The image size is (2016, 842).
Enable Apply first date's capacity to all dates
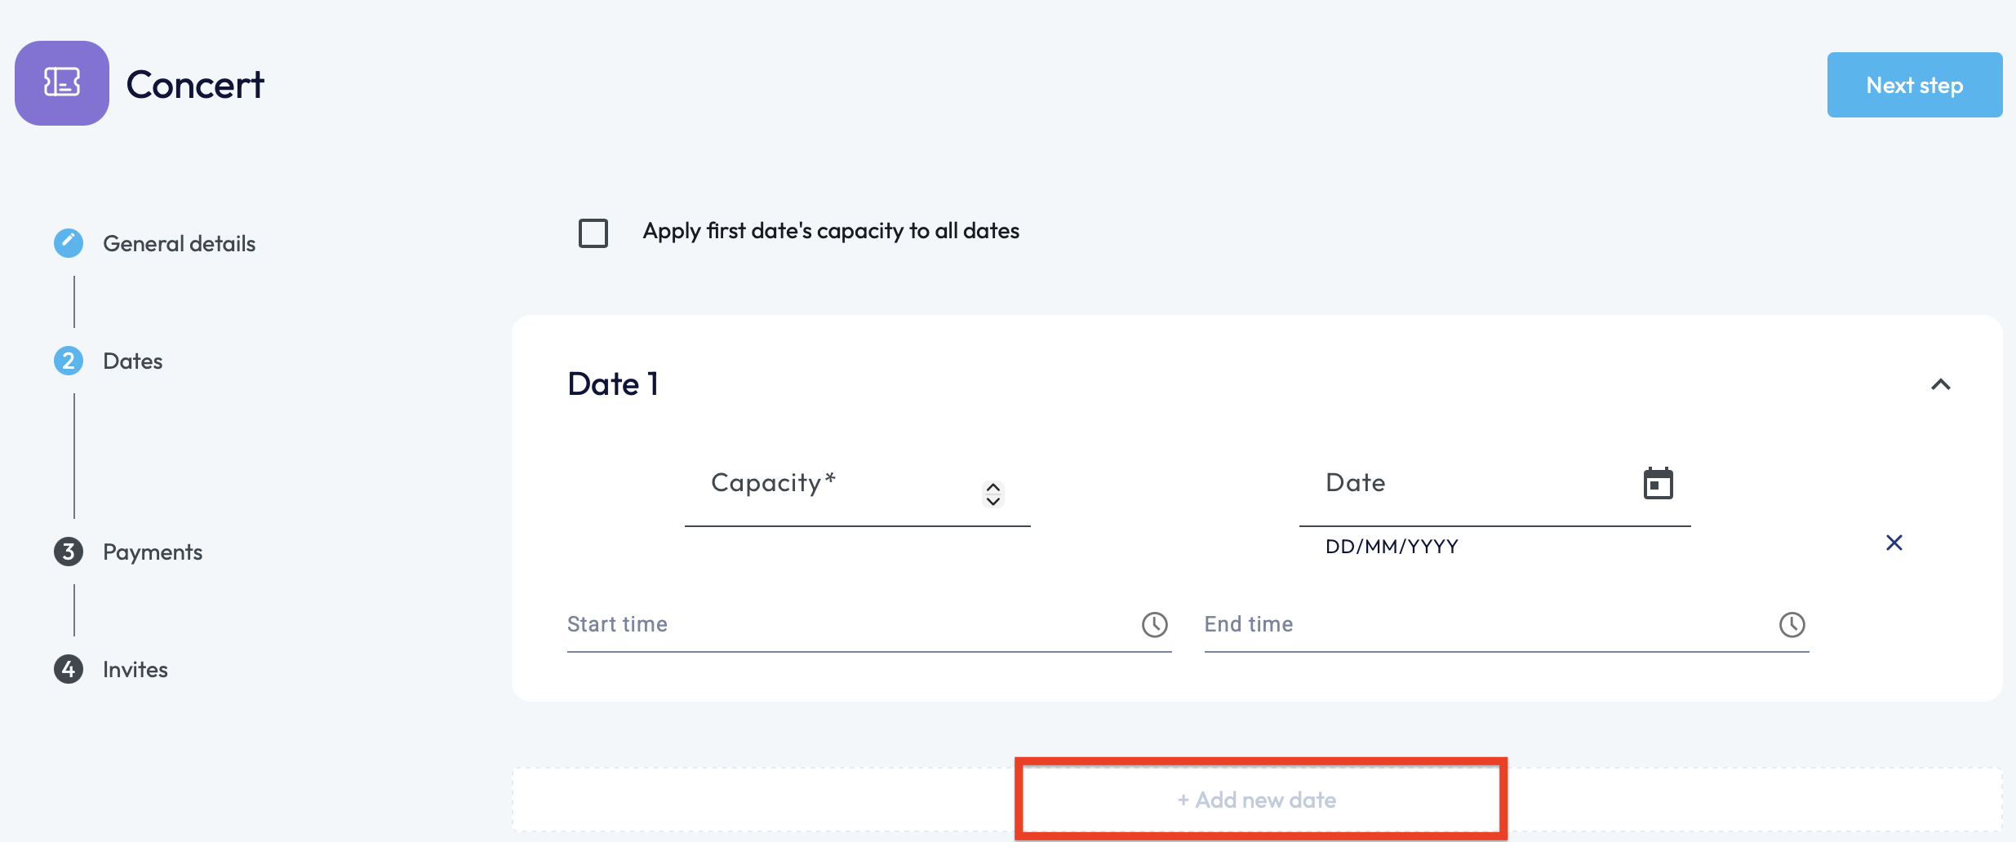coord(593,233)
